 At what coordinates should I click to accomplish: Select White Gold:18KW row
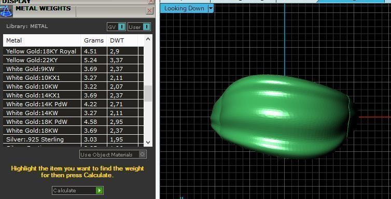73,130
